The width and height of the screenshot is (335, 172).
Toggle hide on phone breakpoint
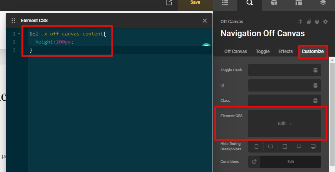pyautogui.click(x=257, y=146)
